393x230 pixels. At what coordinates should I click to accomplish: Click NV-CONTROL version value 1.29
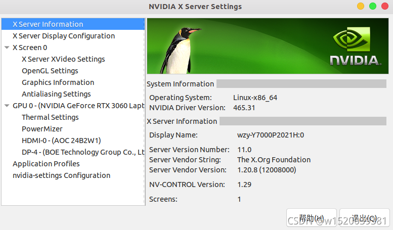click(244, 185)
